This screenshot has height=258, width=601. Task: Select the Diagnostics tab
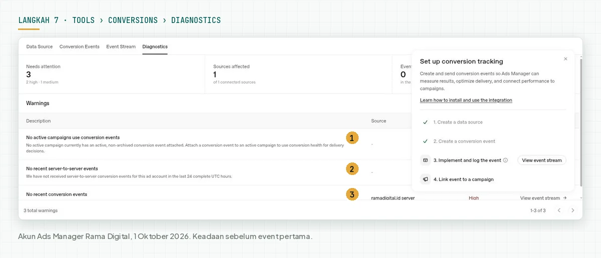pos(155,46)
